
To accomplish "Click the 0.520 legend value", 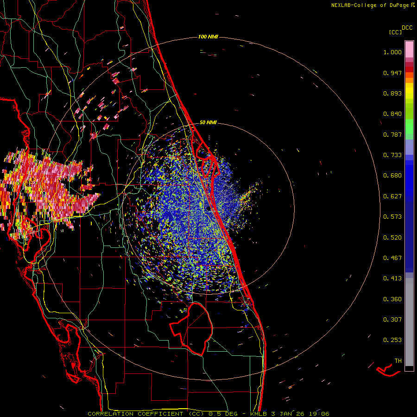I will pyautogui.click(x=392, y=238).
